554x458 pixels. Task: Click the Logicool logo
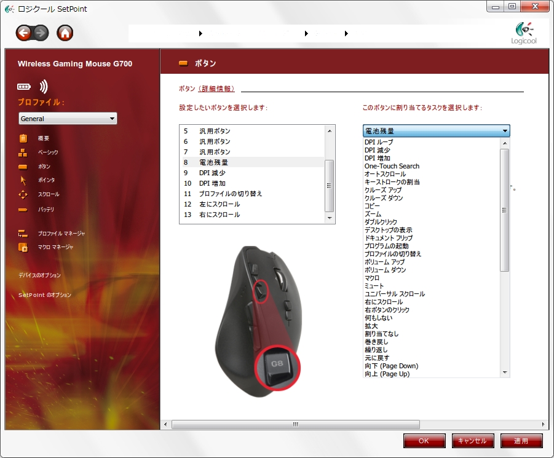pyautogui.click(x=524, y=34)
